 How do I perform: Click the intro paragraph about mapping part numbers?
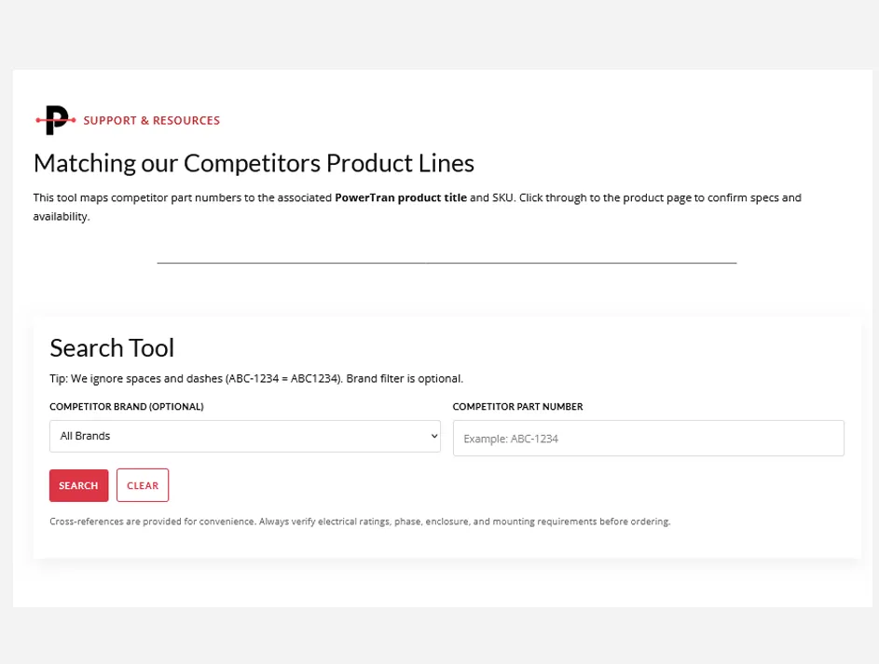[417, 207]
